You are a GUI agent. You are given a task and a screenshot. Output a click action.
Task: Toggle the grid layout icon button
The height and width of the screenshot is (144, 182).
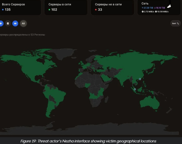point(8,24)
